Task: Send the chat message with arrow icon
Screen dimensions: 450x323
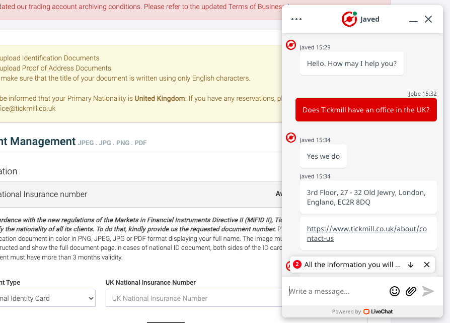Action: 428,291
